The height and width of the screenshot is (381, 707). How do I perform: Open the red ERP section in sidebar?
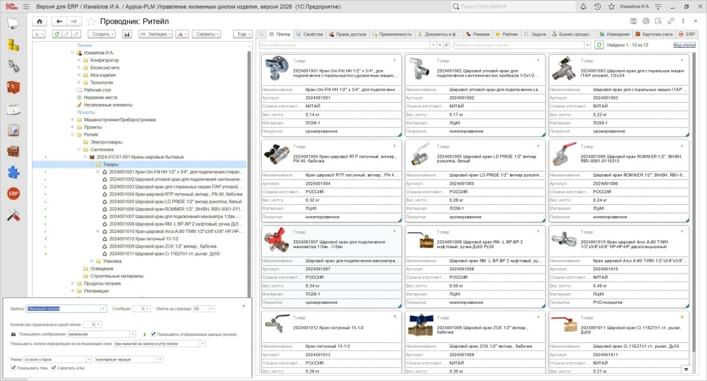(x=13, y=193)
